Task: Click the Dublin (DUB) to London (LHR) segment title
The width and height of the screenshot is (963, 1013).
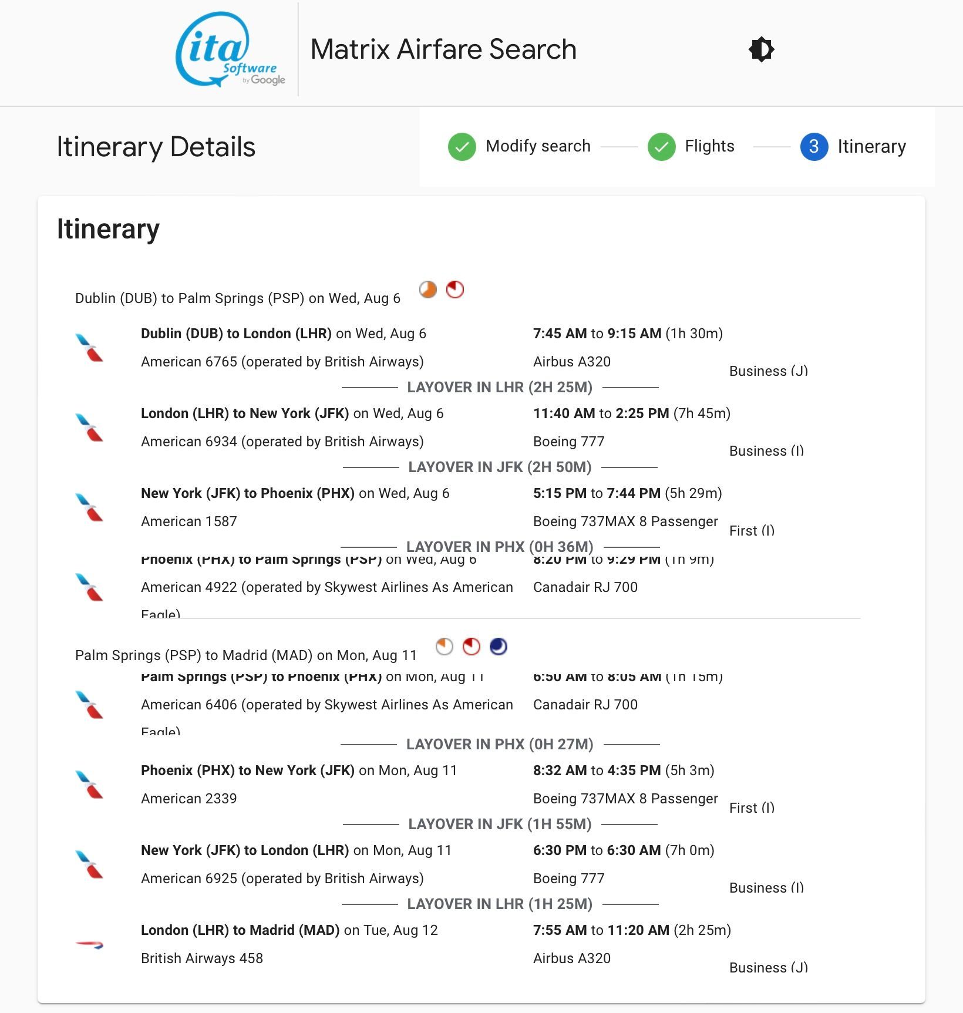Action: [x=236, y=334]
